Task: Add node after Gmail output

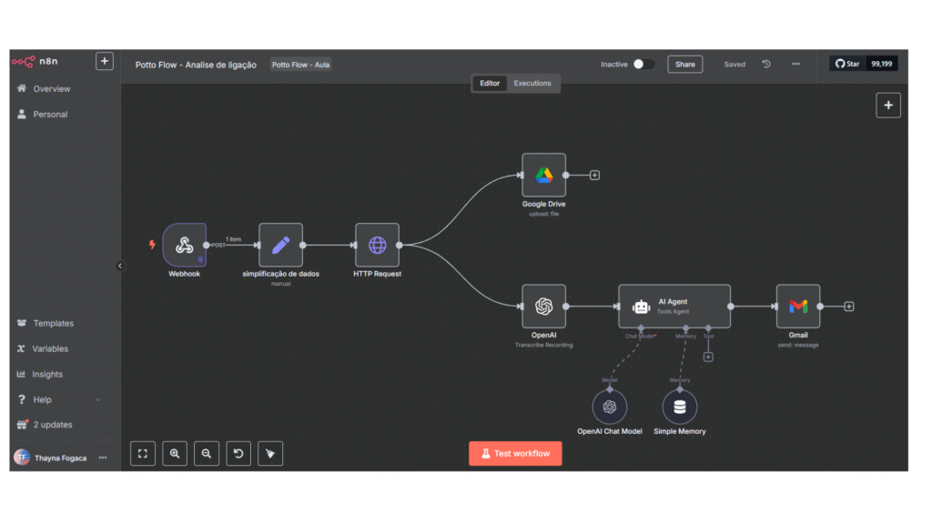Action: click(849, 307)
